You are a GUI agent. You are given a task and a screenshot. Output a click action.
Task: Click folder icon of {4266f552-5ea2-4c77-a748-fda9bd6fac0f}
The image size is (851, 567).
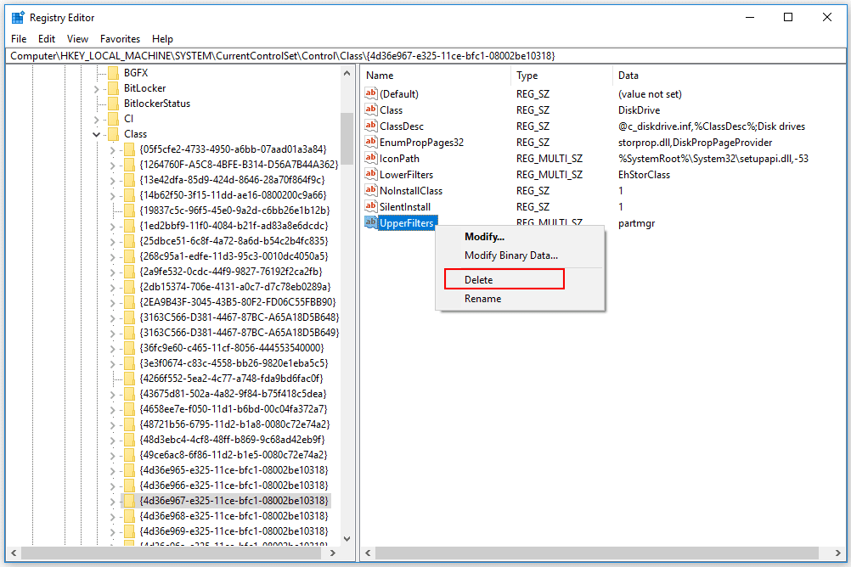tap(129, 379)
